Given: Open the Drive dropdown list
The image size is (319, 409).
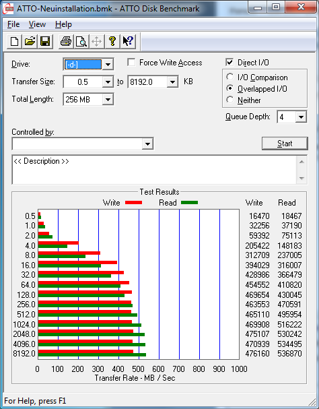Looking at the screenshot, I should [108, 65].
